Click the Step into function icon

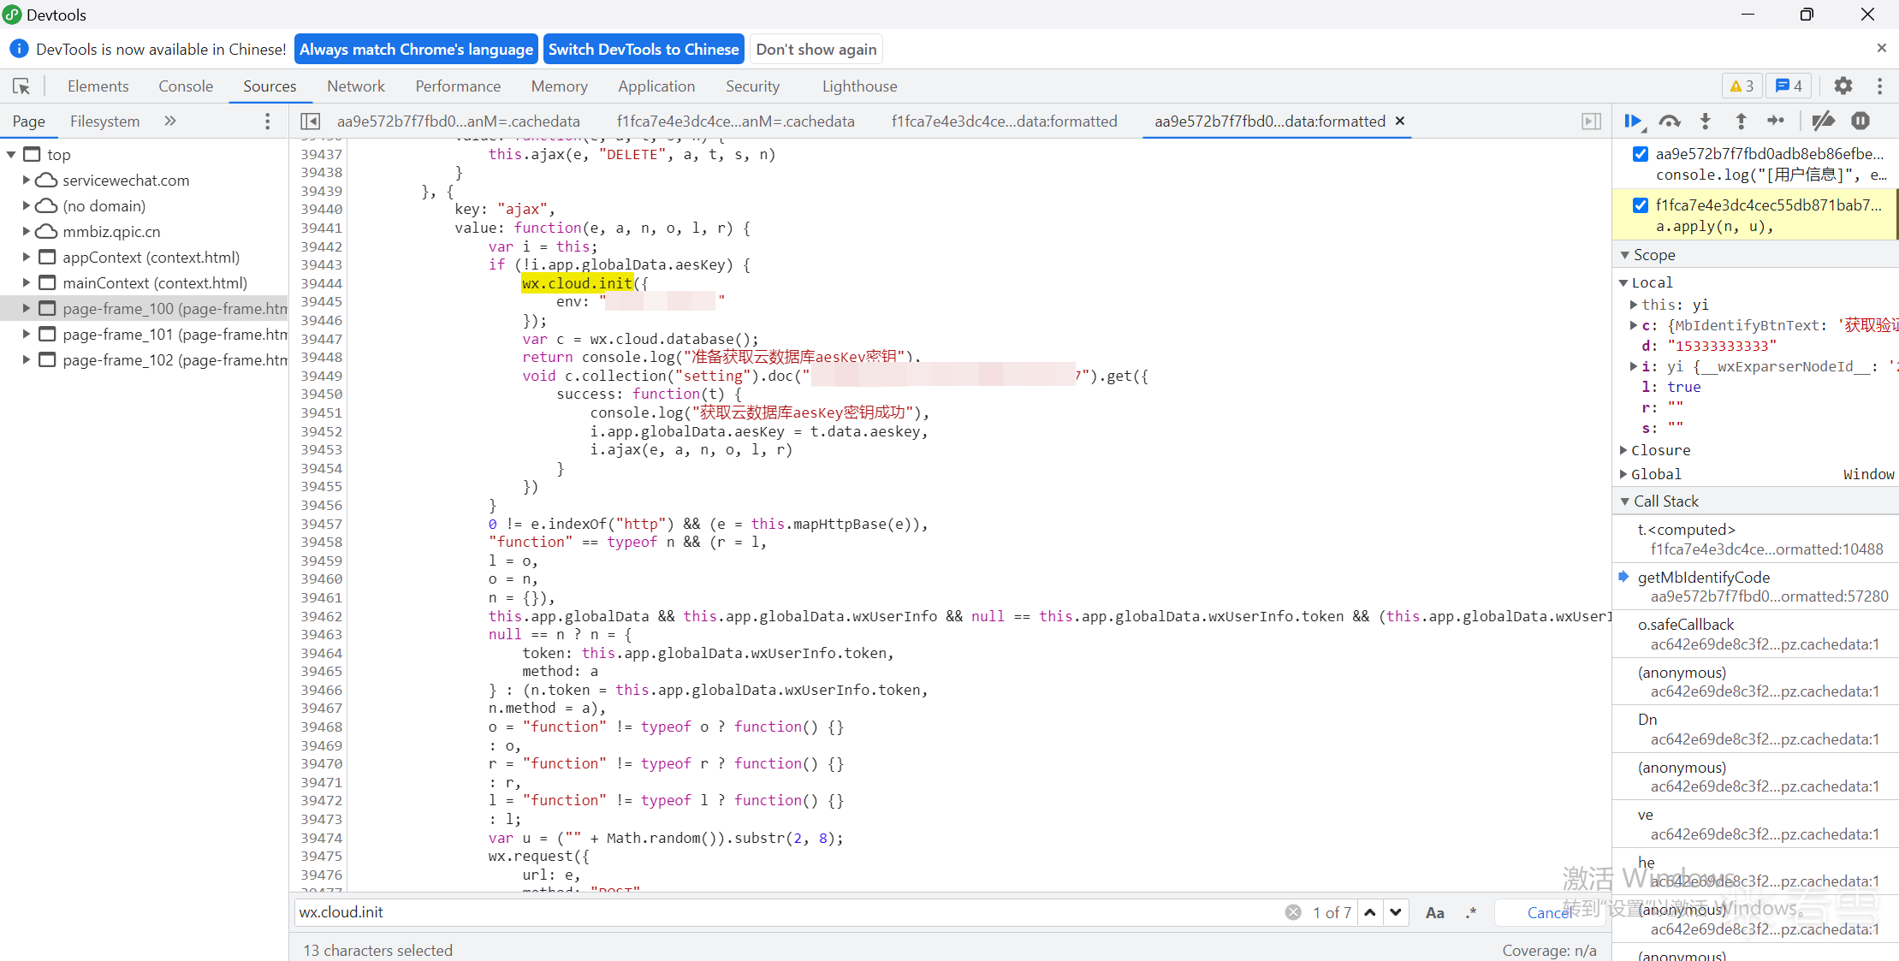[1705, 122]
